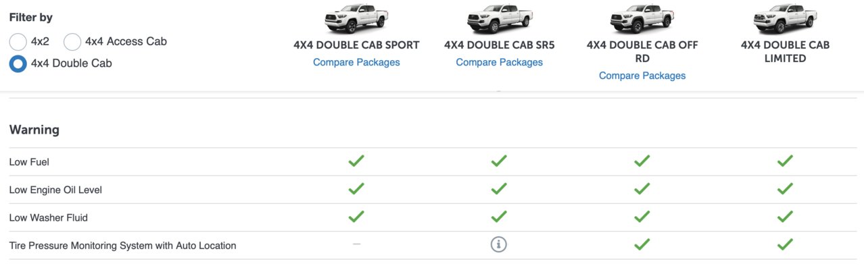Screen dimensions: 864x268
Task: Select the 4x4 Access Cab radio button
Action: 72,42
